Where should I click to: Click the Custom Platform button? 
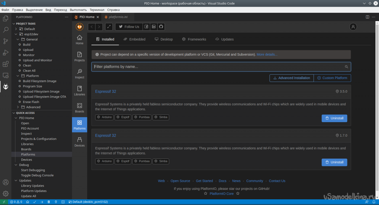pos(332,78)
